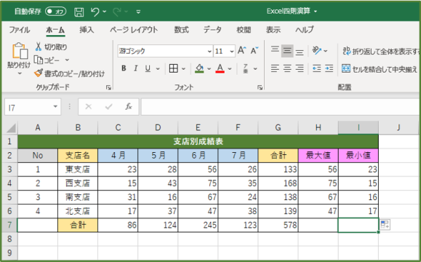Toggle bold formatting B
421x262 pixels.
coord(124,68)
